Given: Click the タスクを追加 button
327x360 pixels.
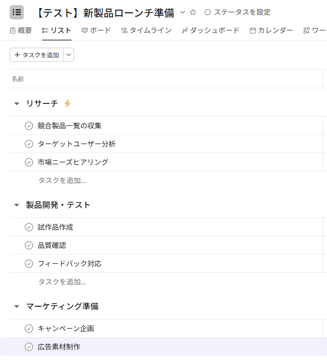Looking at the screenshot, I should pos(37,55).
